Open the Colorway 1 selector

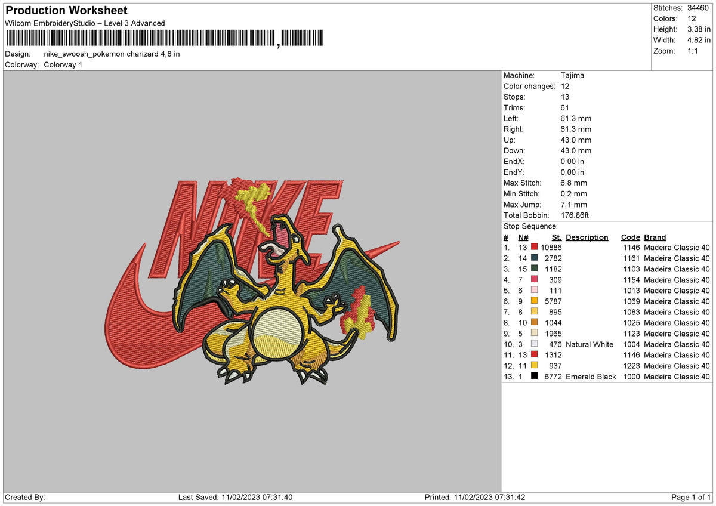tap(62, 66)
